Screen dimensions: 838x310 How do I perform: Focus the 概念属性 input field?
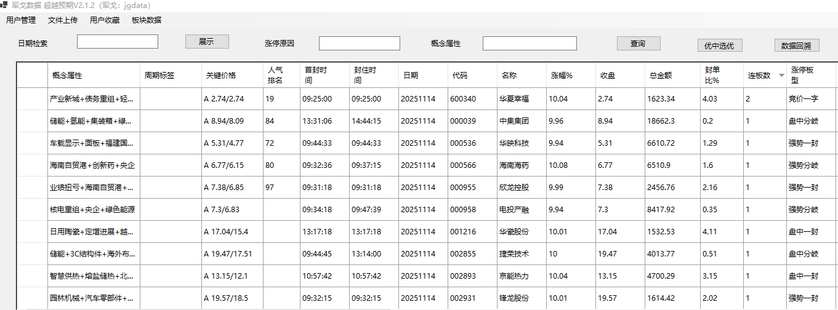[530, 44]
